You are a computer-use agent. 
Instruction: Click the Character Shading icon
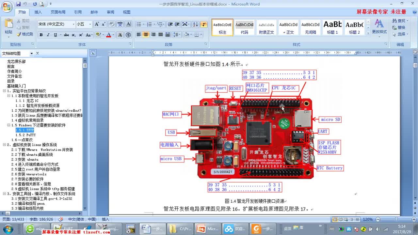pyautogui.click(x=120, y=35)
